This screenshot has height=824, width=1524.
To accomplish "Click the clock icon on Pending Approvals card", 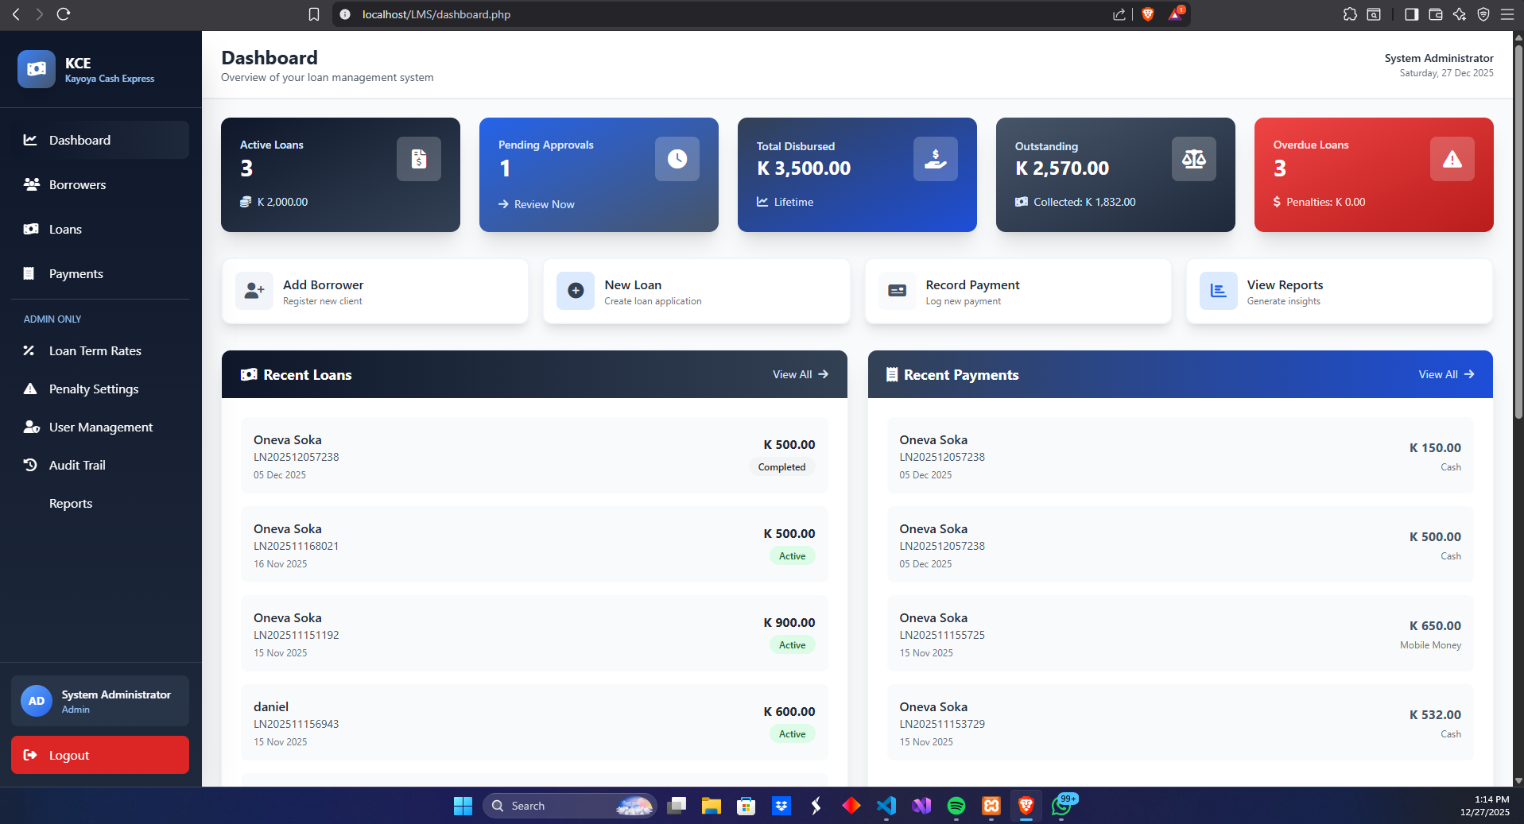I will pos(677,159).
